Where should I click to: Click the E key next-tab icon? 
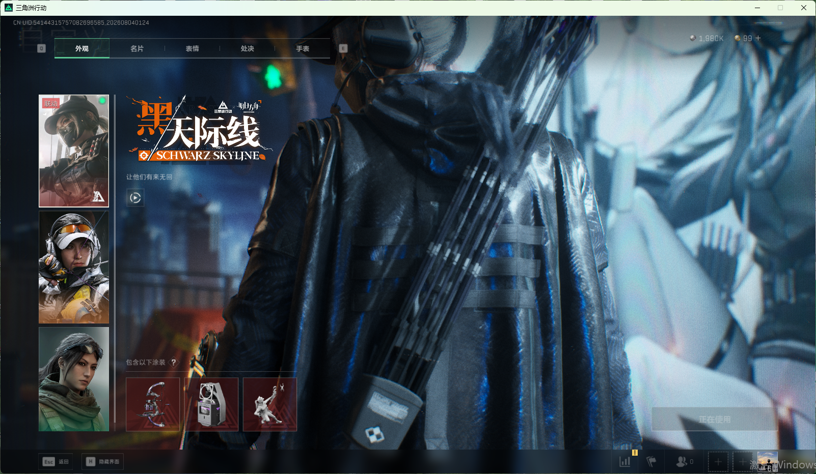(x=343, y=48)
